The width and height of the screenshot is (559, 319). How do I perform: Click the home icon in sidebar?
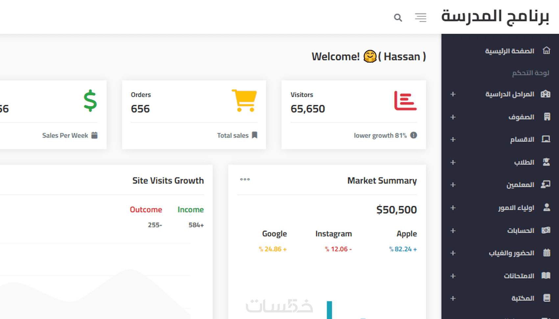[x=546, y=51]
